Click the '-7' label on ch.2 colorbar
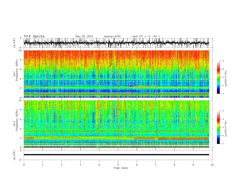The height and width of the screenshot is (185, 239). coord(223,144)
